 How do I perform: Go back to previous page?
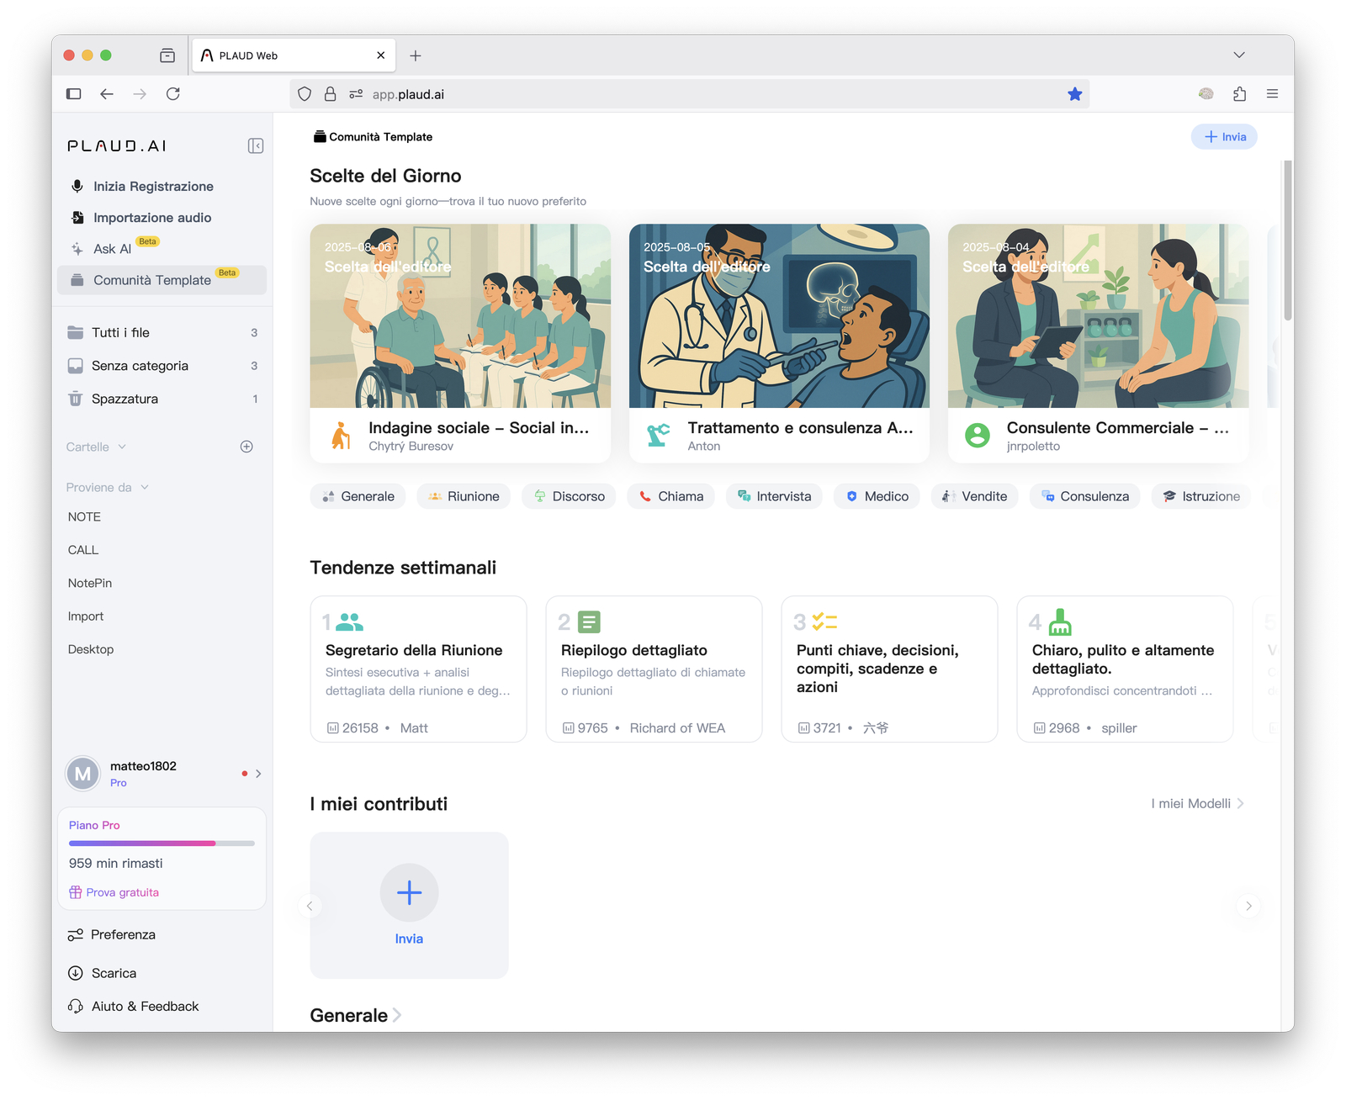coord(107,94)
